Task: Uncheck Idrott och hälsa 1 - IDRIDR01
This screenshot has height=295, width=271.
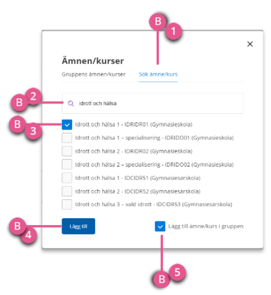Action: click(x=67, y=125)
